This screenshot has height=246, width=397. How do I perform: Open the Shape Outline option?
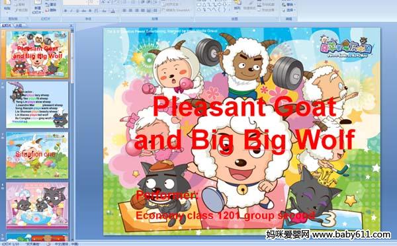coord(266,5)
